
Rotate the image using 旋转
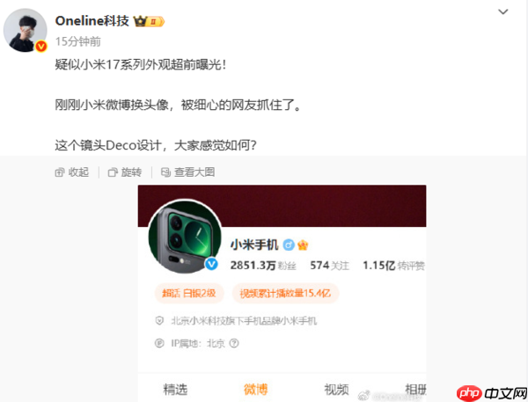[125, 172]
